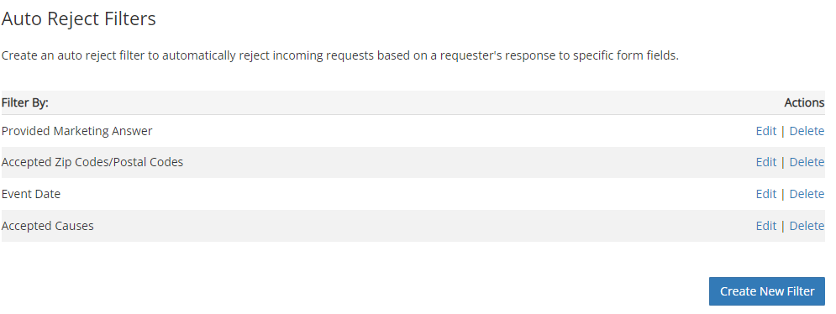
Task: Delete the Accepted Causes filter
Action: 807,226
